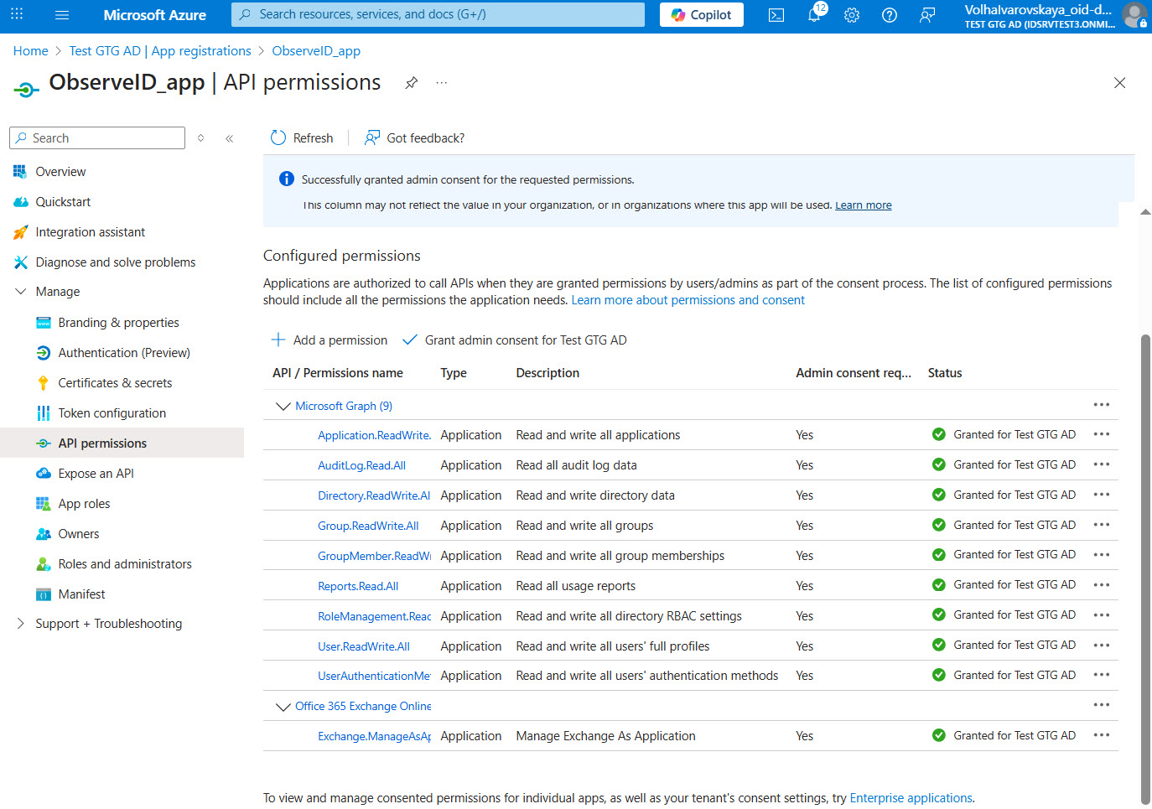Open the Enterprise applications link
The width and height of the screenshot is (1152, 809).
[911, 797]
